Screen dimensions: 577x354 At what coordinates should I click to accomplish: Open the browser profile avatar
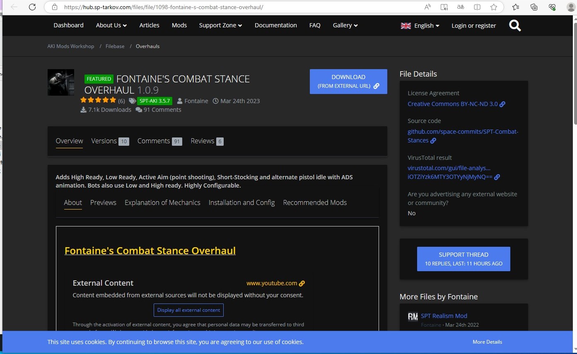[x=571, y=7]
